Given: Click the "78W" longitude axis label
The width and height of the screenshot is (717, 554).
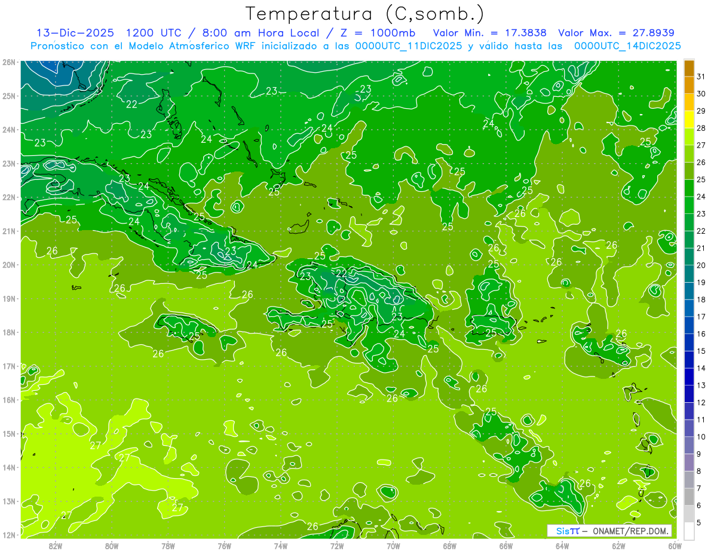Looking at the screenshot, I should pyautogui.click(x=168, y=545).
